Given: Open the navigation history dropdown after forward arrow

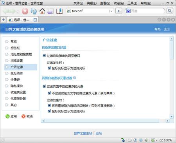Looking at the screenshot, I should [18, 12].
